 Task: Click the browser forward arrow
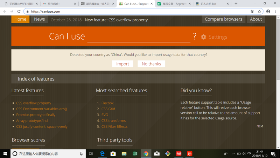12,12
